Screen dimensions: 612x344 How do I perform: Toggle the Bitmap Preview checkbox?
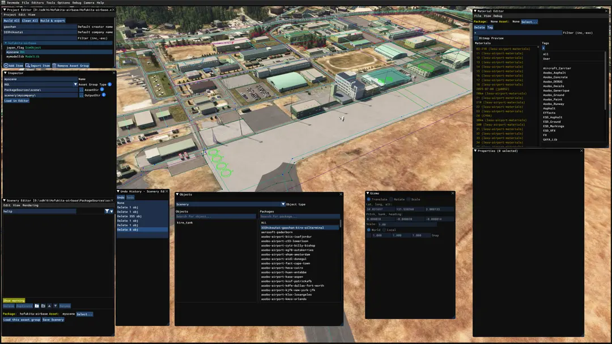pyautogui.click(x=476, y=38)
